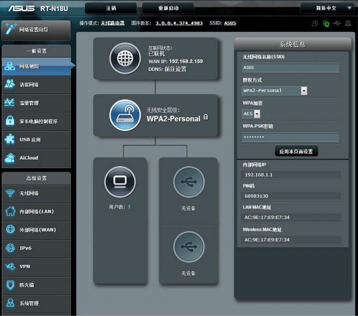The image size is (358, 316).
Task: Click the VPN icon in sidebar
Action: tap(10, 266)
